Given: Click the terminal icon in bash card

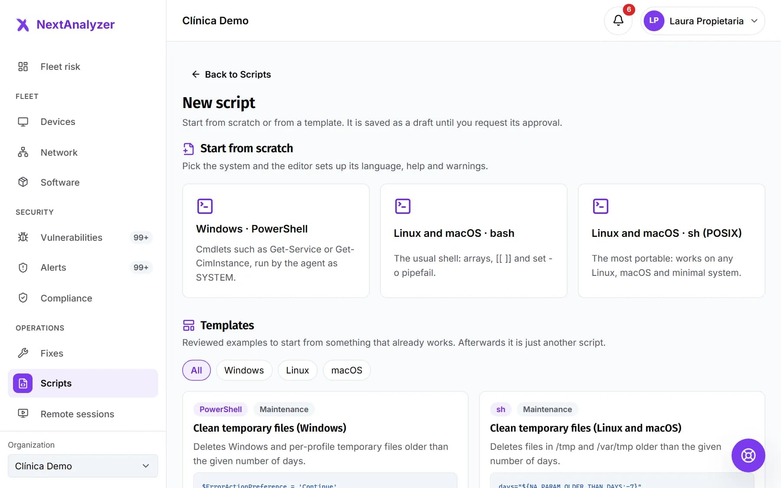Looking at the screenshot, I should (x=403, y=206).
